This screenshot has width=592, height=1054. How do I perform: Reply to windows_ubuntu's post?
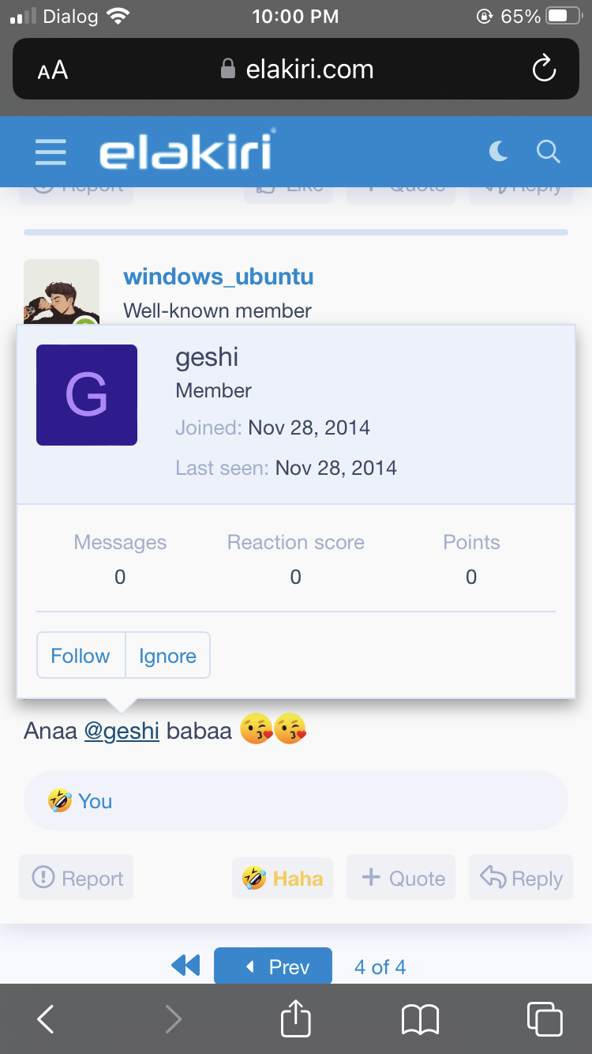click(521, 878)
